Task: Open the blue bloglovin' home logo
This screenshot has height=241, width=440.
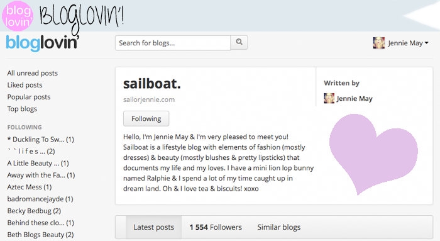Action: [x=42, y=43]
